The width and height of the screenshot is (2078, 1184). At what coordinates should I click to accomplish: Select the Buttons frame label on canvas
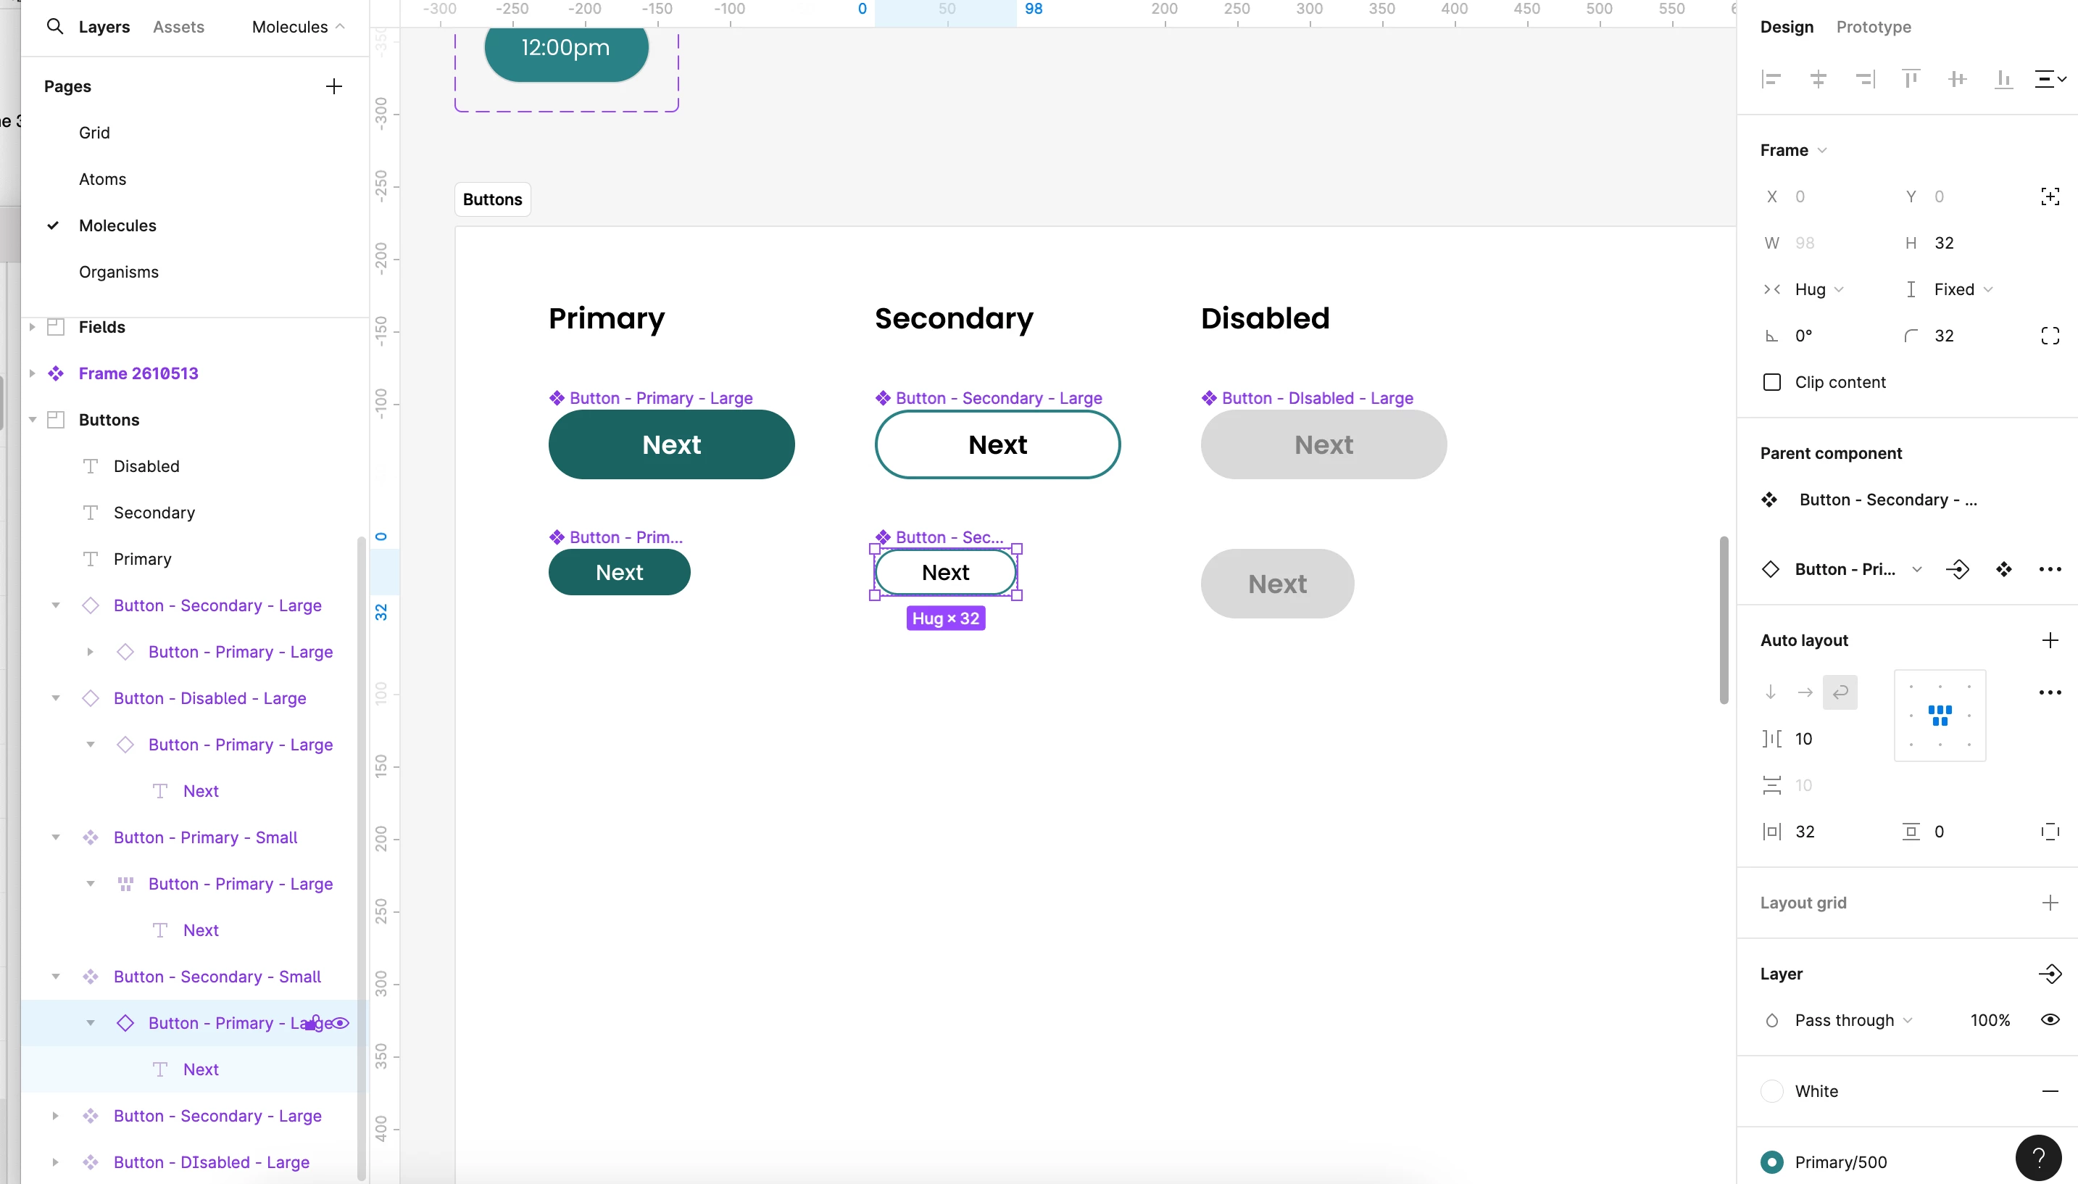tap(492, 199)
